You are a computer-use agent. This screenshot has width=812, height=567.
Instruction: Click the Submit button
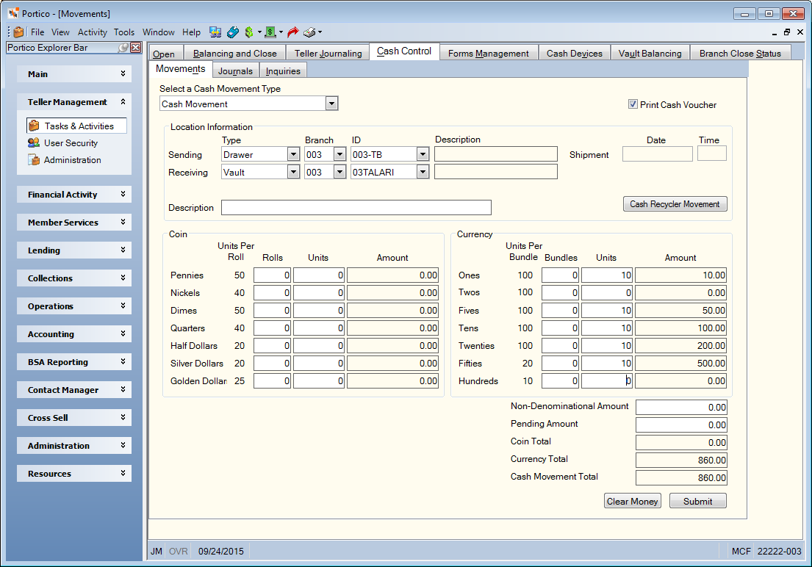697,501
